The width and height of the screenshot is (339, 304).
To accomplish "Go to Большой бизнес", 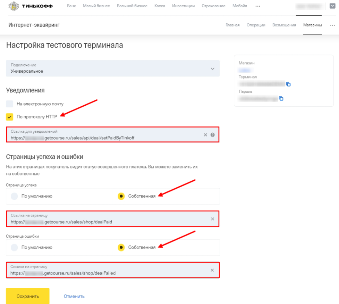I will (132, 6).
